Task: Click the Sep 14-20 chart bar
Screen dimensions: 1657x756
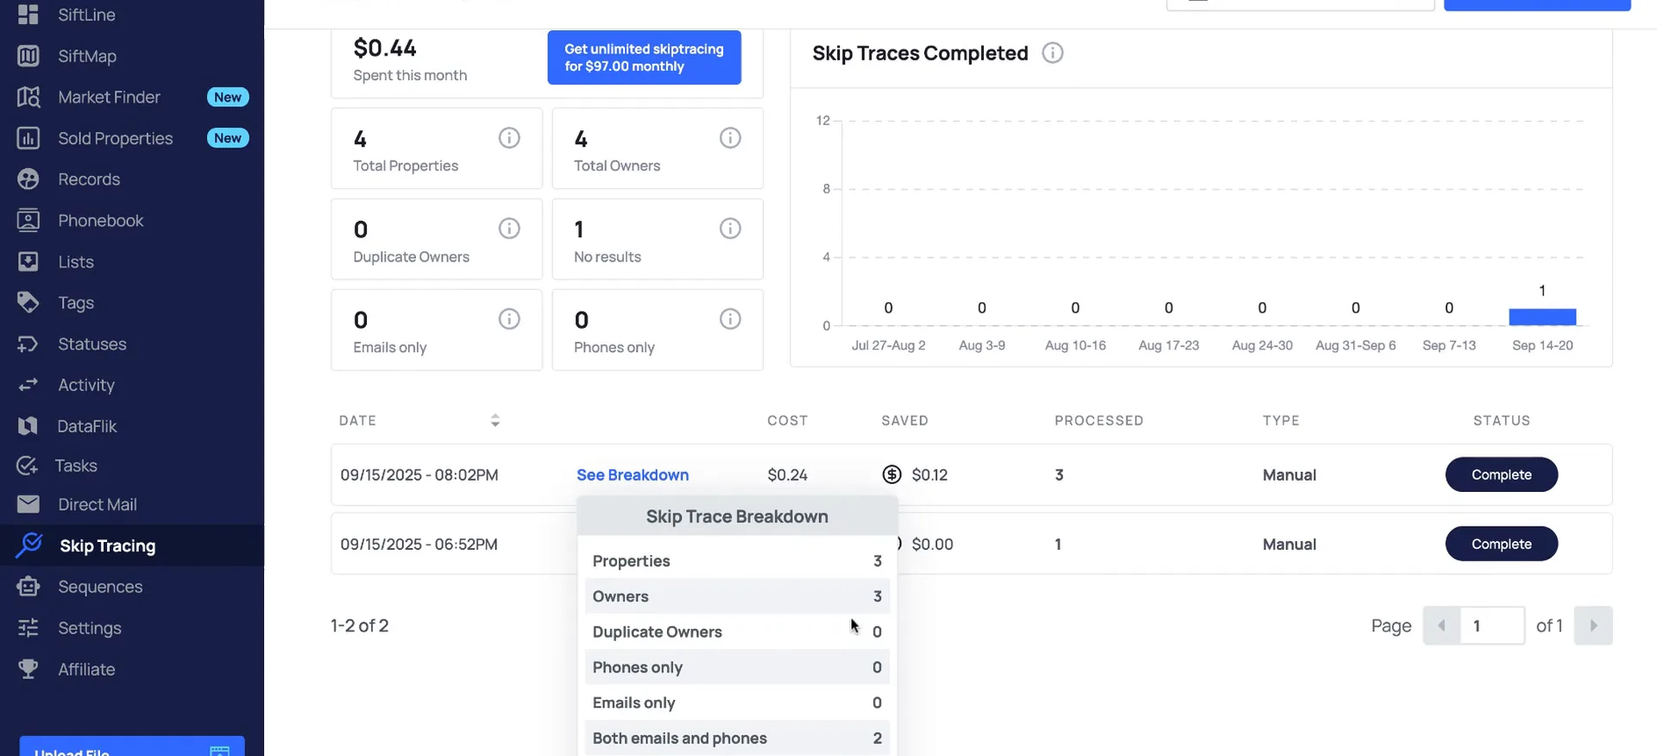Action: pos(1542,317)
